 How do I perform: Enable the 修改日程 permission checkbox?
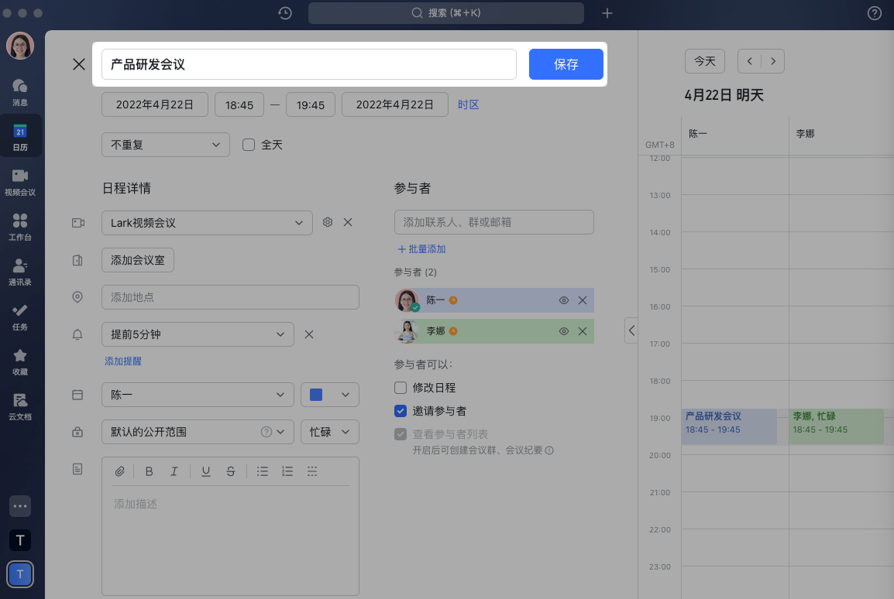tap(401, 388)
